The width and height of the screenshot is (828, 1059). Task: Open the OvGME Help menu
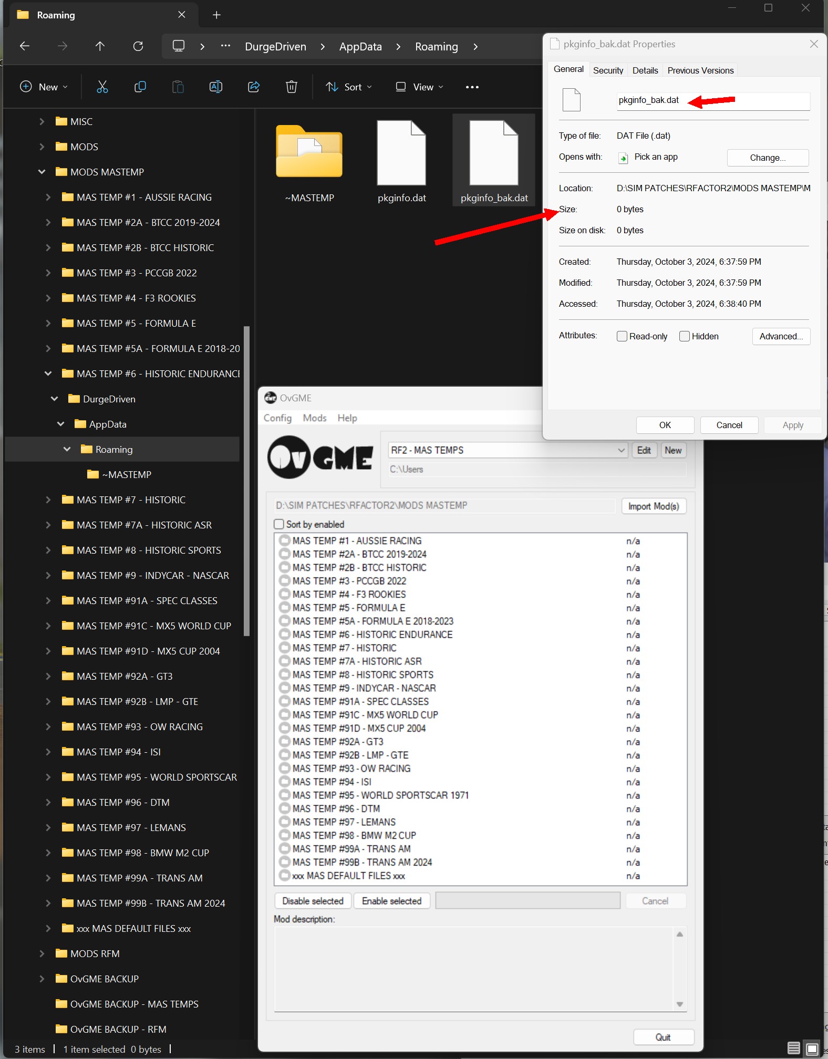[347, 418]
